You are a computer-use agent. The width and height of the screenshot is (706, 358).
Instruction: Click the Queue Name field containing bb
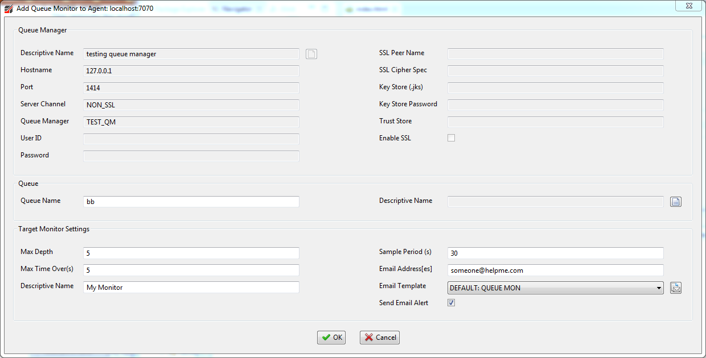[191, 202]
